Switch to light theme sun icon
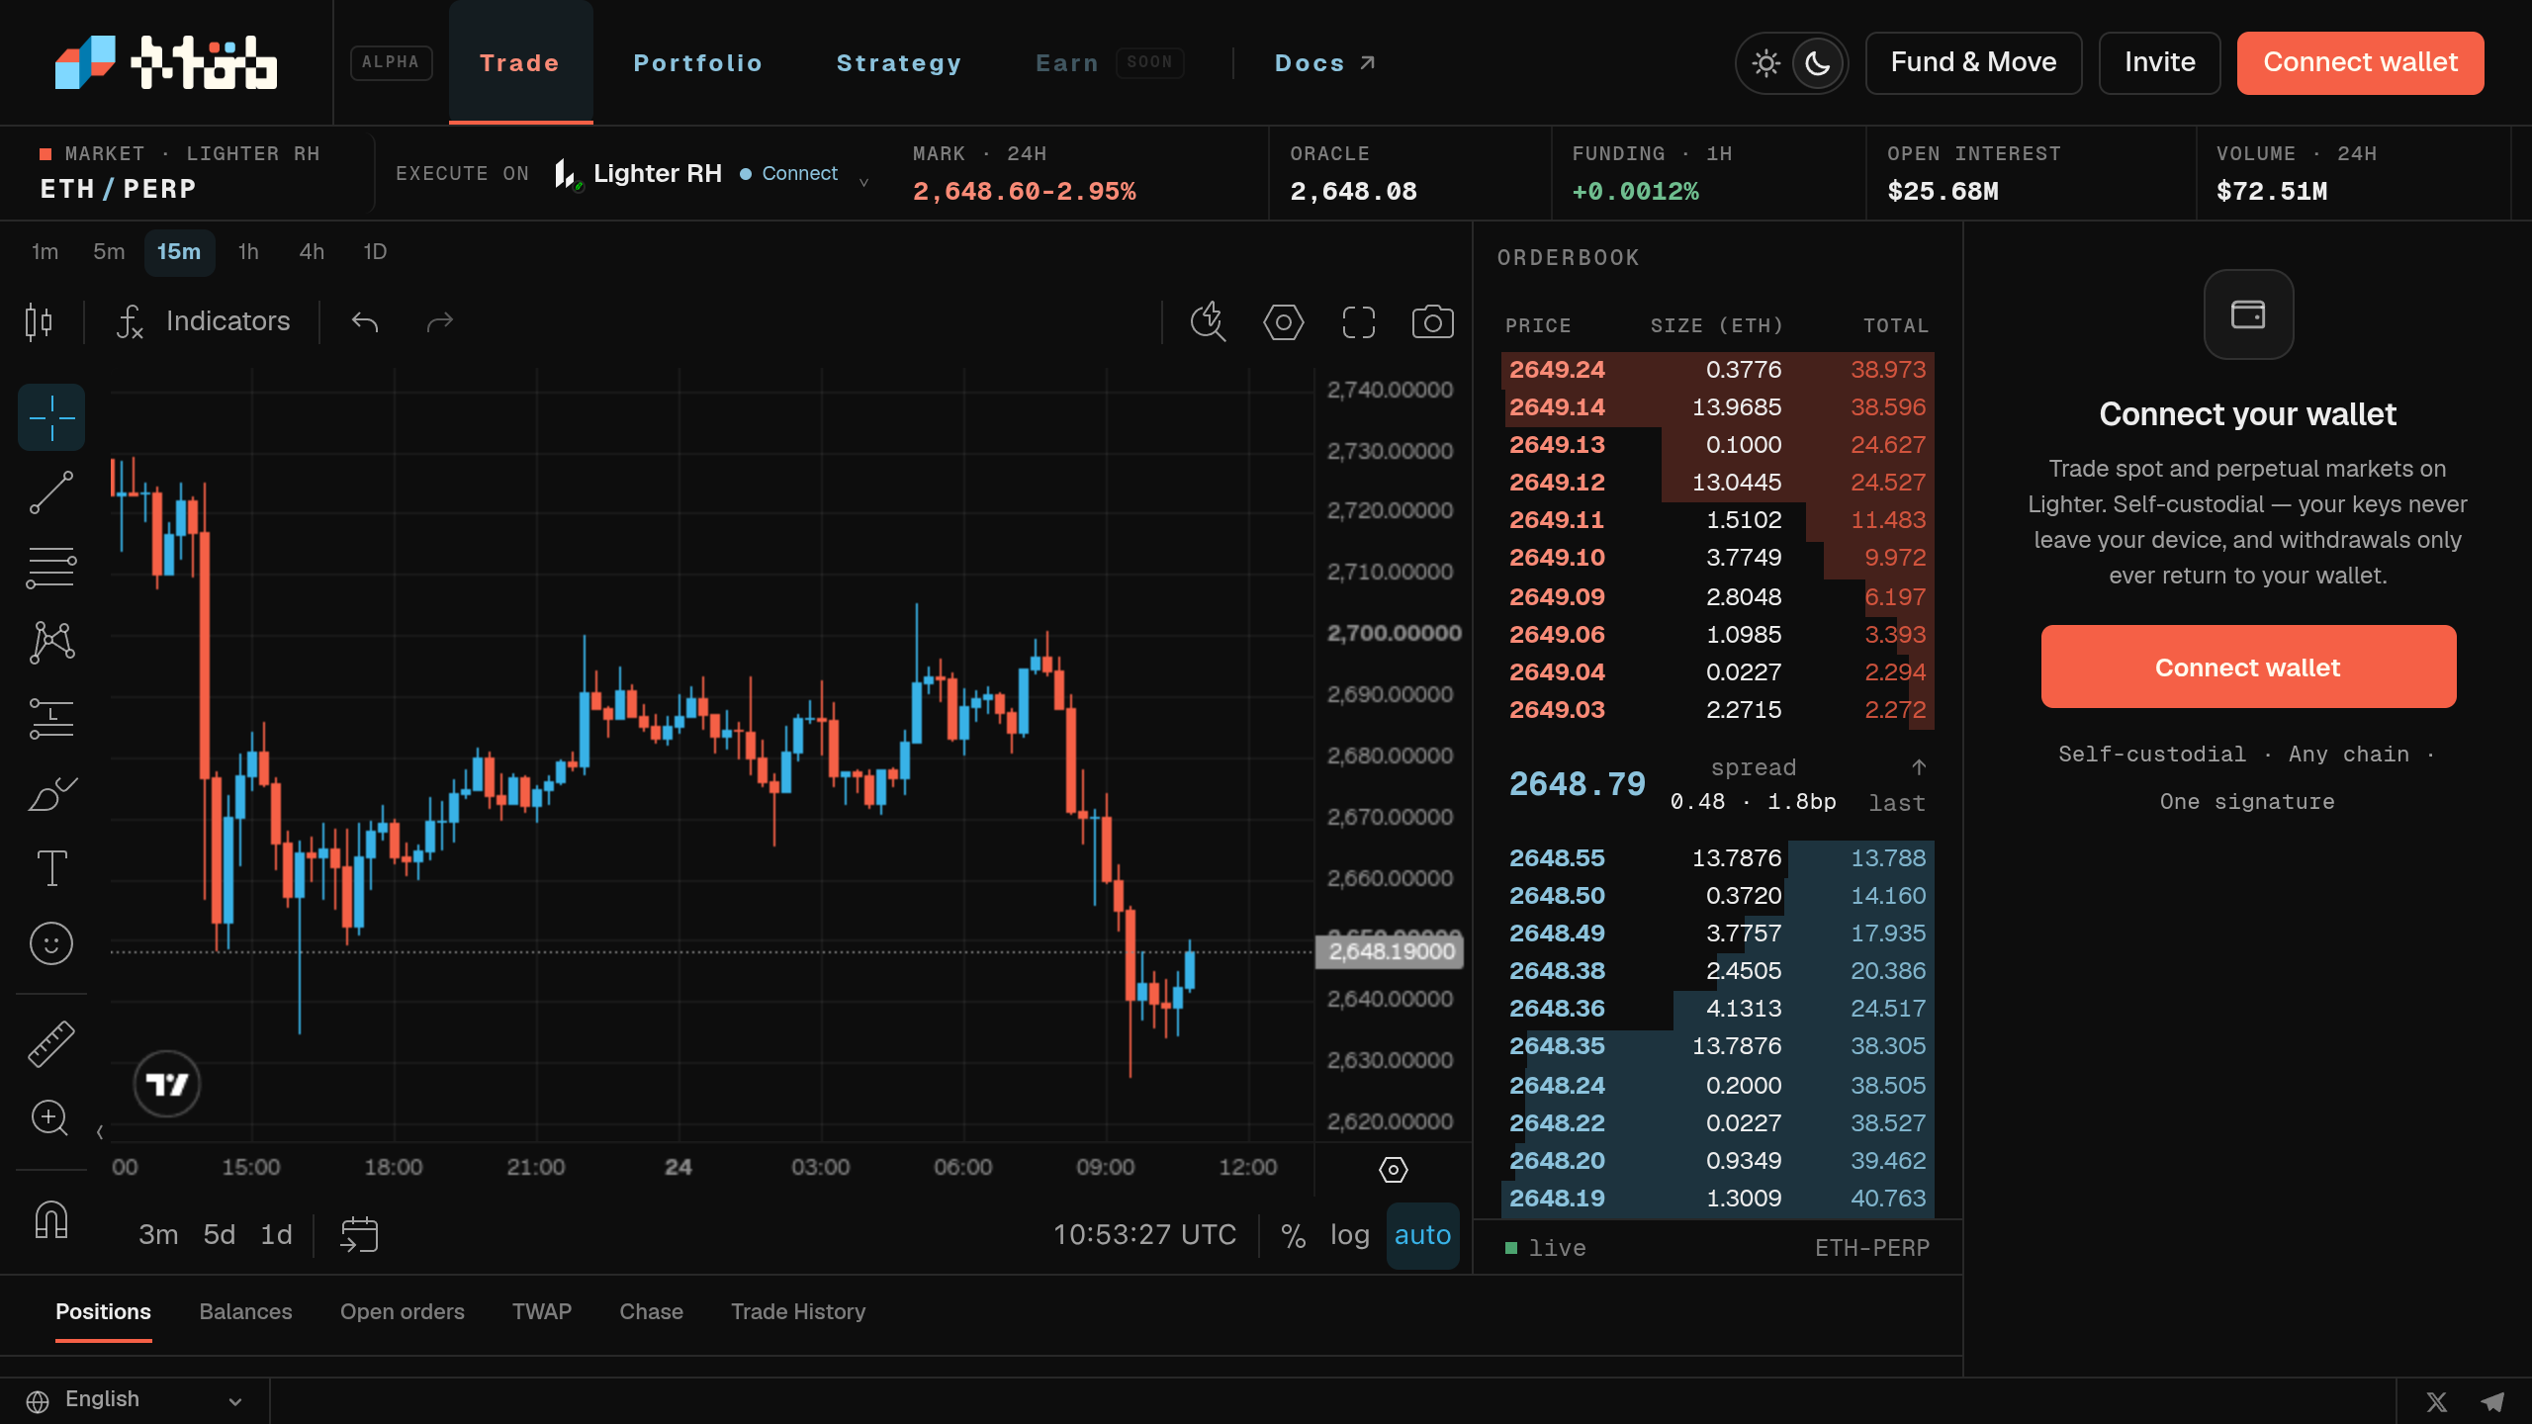The height and width of the screenshot is (1424, 2532). pyautogui.click(x=1765, y=63)
